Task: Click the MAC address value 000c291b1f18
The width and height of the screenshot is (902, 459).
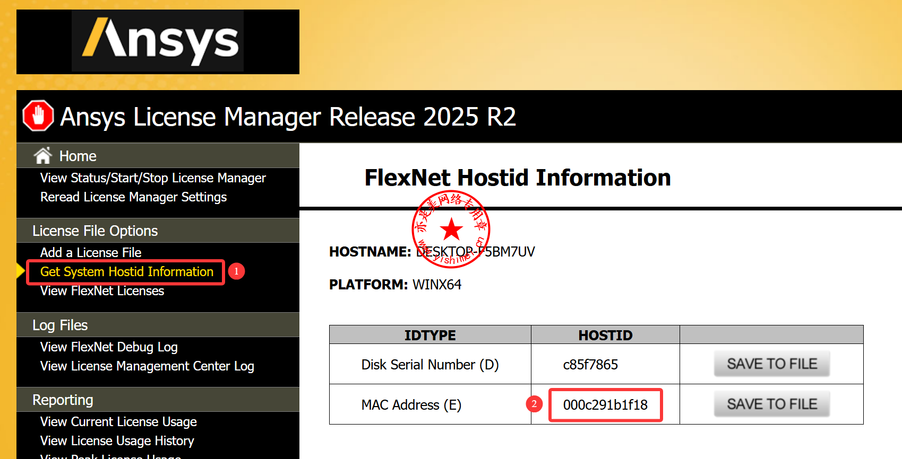Action: coord(605,405)
